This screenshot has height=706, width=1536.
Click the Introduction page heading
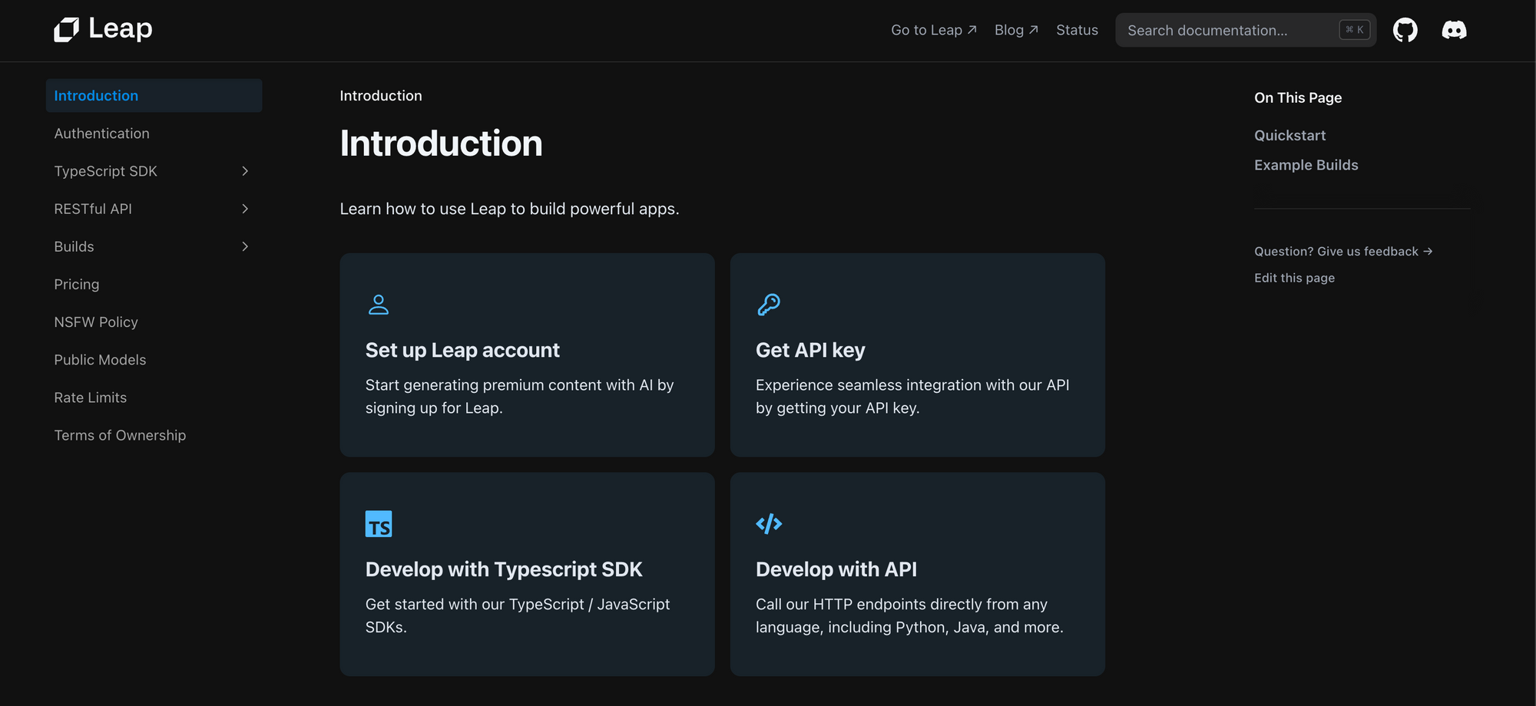(441, 144)
